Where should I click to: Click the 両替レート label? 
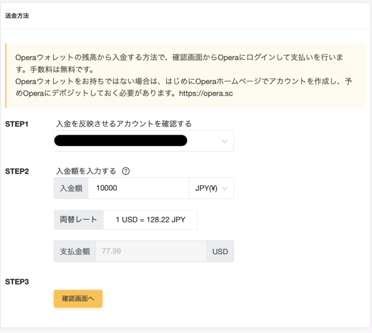tap(78, 220)
